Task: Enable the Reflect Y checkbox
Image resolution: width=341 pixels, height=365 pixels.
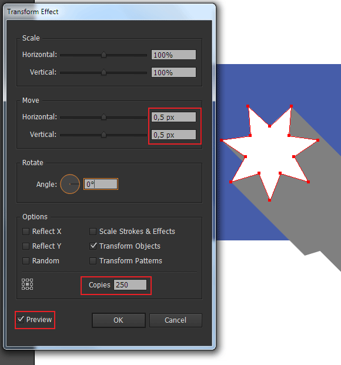Action: coord(26,246)
